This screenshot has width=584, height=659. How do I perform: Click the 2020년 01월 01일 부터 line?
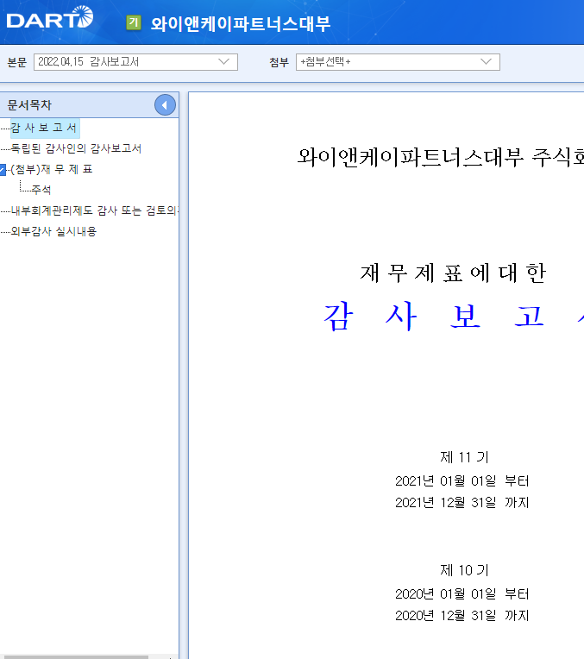[x=462, y=594]
